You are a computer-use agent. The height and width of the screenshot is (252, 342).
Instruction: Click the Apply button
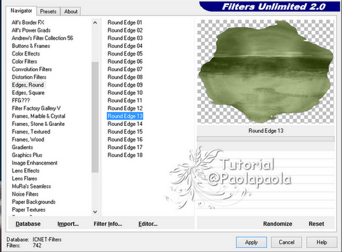(x=251, y=242)
